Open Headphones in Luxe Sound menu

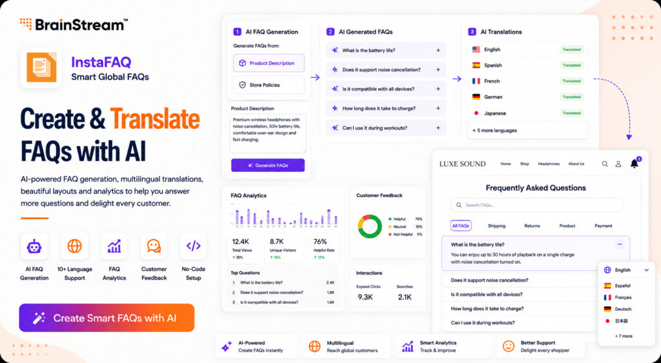549,164
